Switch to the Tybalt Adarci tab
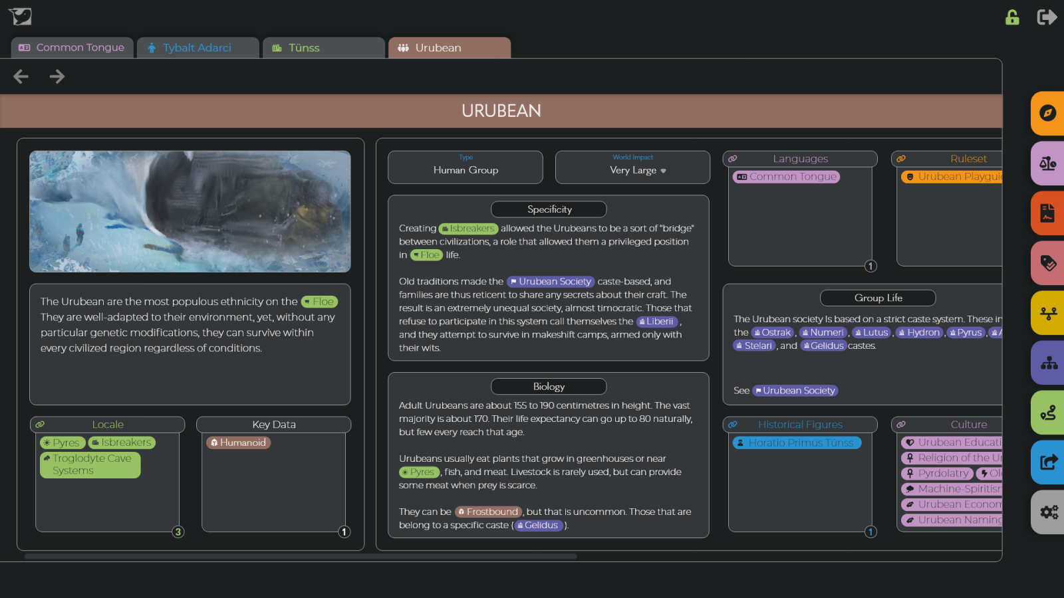 coord(198,48)
